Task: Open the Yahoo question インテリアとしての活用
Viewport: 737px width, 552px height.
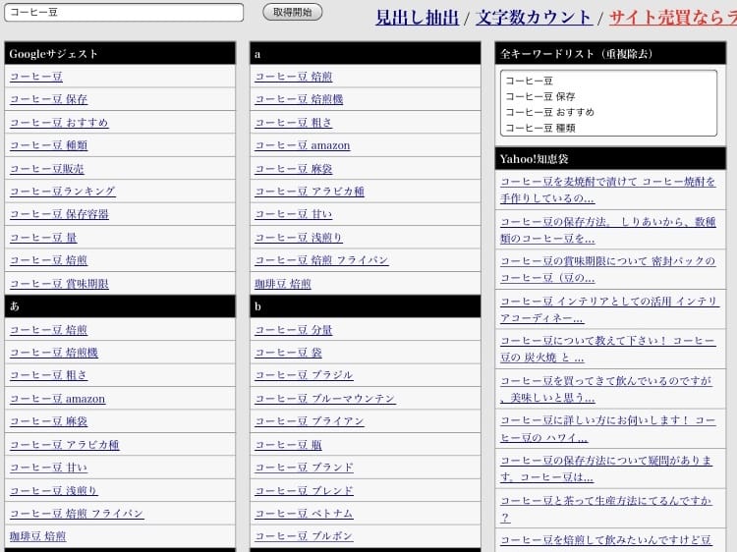Action: (609, 309)
